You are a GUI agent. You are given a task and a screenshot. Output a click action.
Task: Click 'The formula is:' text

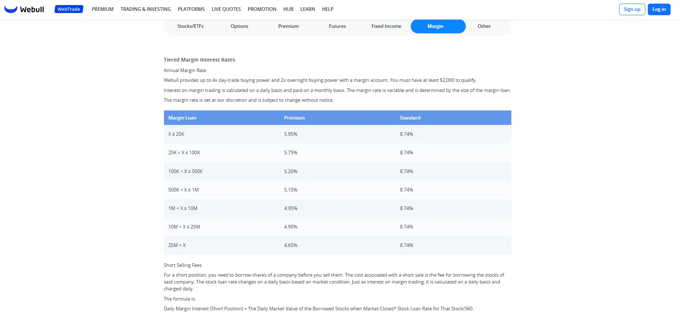point(179,299)
